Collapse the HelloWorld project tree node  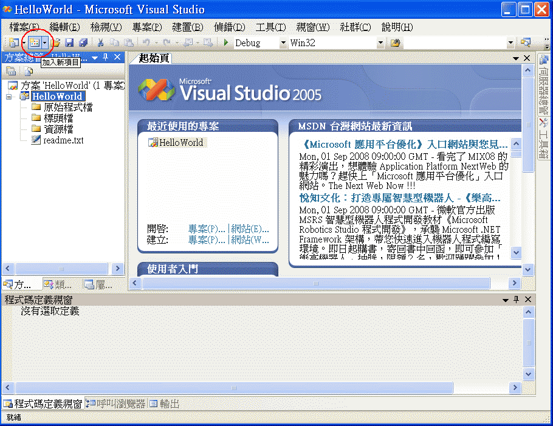pos(9,96)
